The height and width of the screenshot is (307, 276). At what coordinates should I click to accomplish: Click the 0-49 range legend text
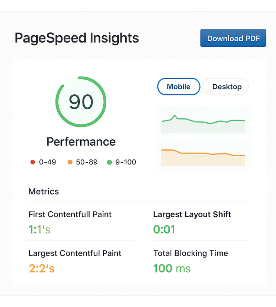(x=47, y=162)
